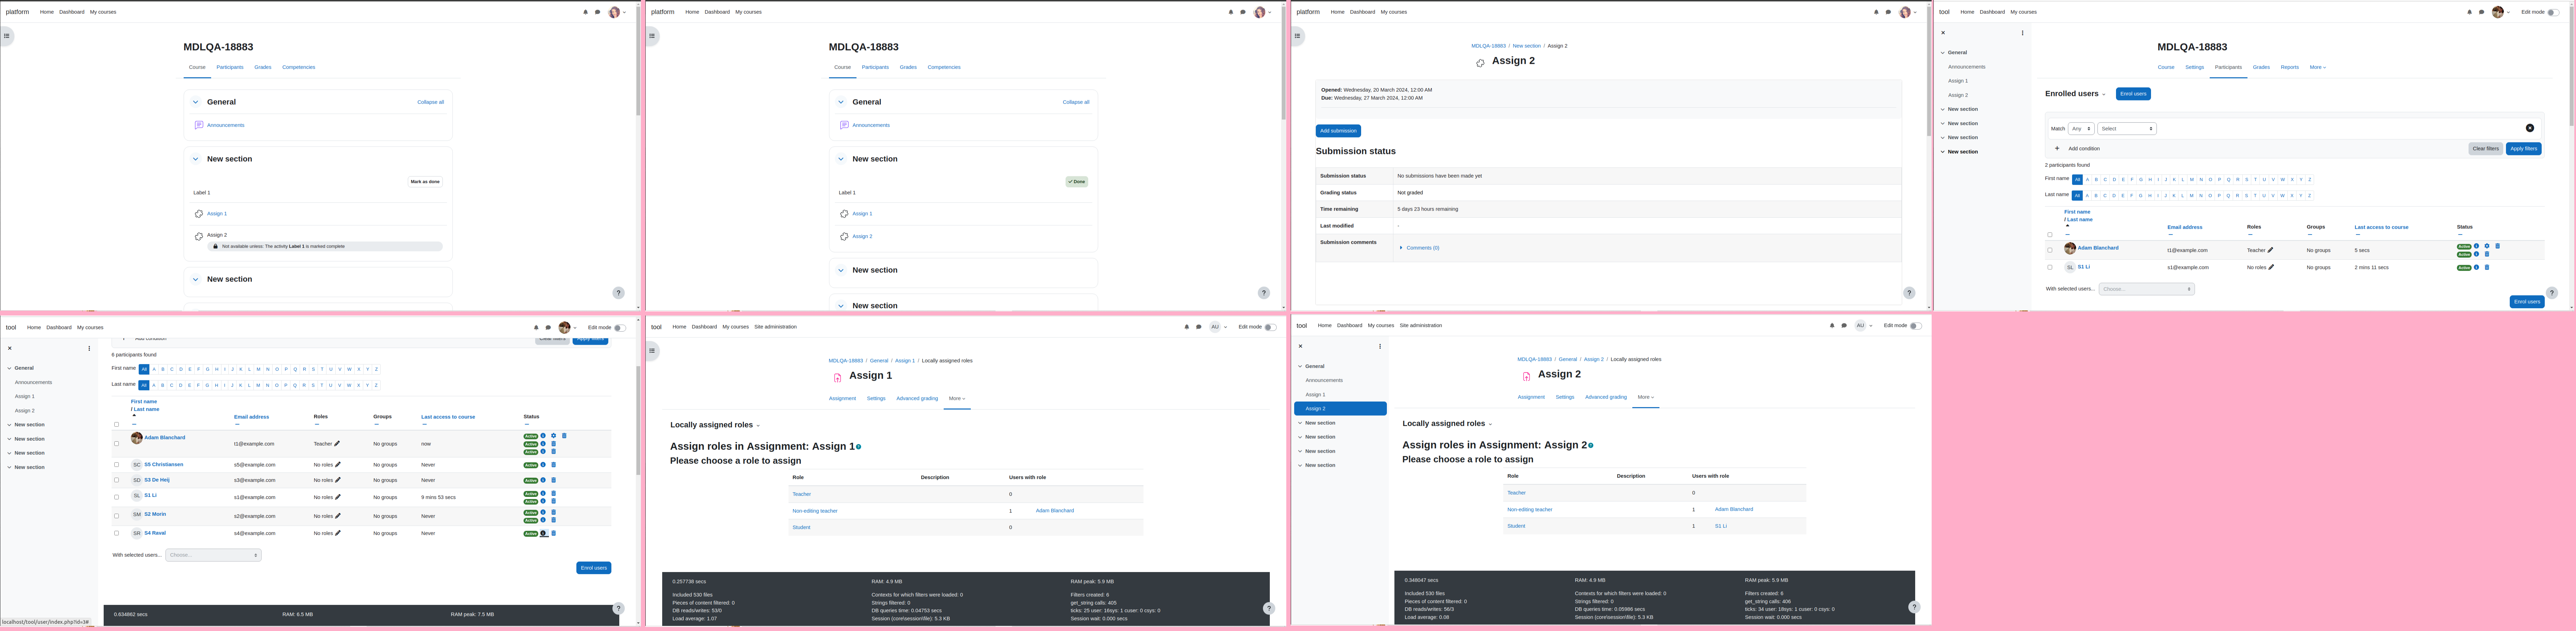
Task: Edit S2 Morin's roles pencil icon
Action: coord(338,516)
